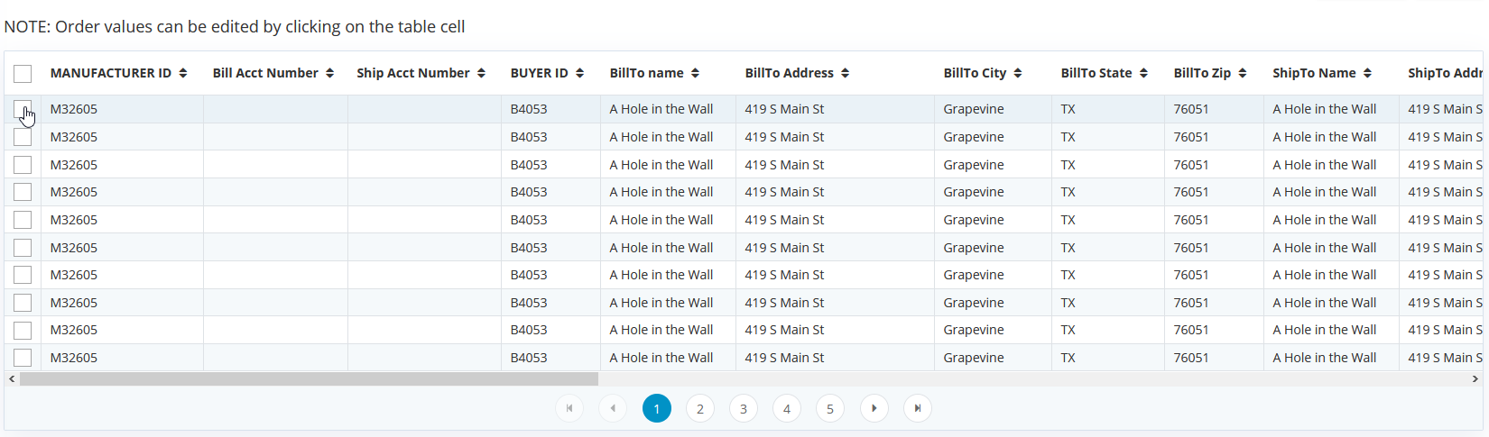The width and height of the screenshot is (1489, 437).
Task: Switch to page 3 of orders
Action: (x=744, y=408)
